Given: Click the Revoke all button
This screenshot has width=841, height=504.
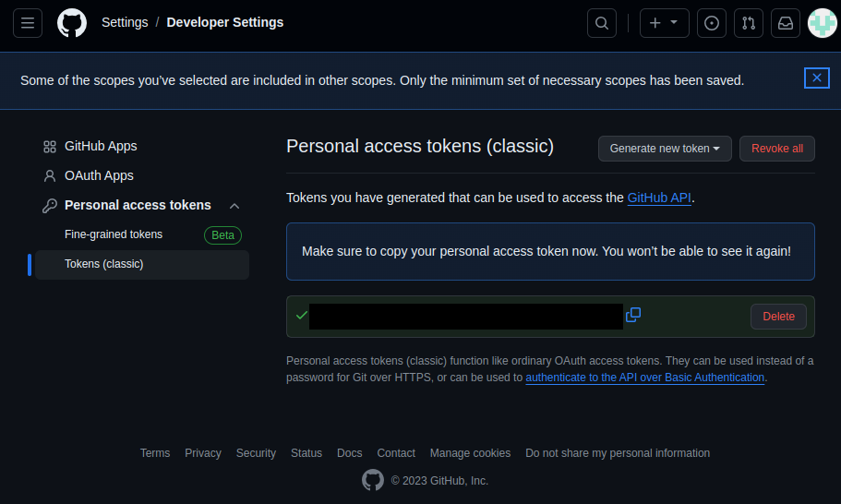Looking at the screenshot, I should [x=777, y=149].
